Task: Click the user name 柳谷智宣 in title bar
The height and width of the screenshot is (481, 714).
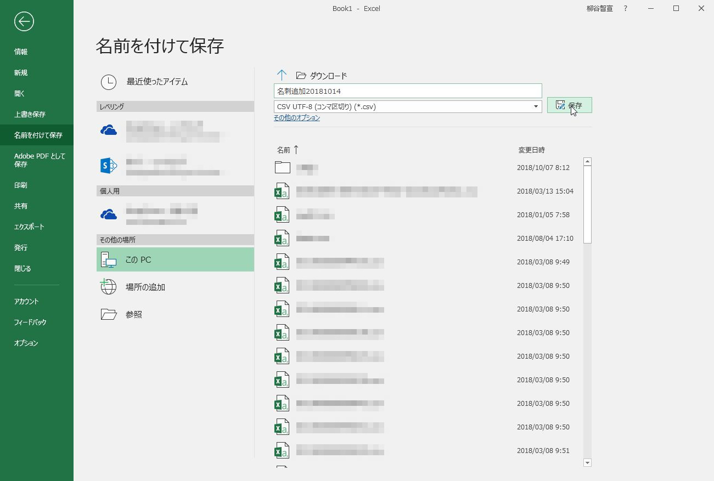Action: 600,9
